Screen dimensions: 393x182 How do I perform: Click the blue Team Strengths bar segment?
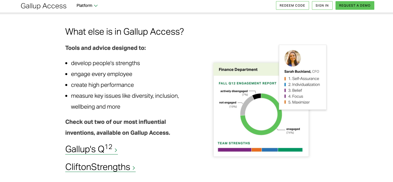coord(270,150)
